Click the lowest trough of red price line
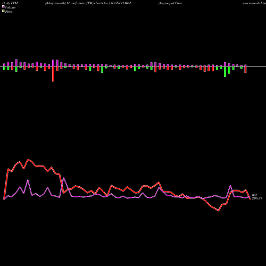Screen dimensions: 266x266 click(x=218, y=211)
